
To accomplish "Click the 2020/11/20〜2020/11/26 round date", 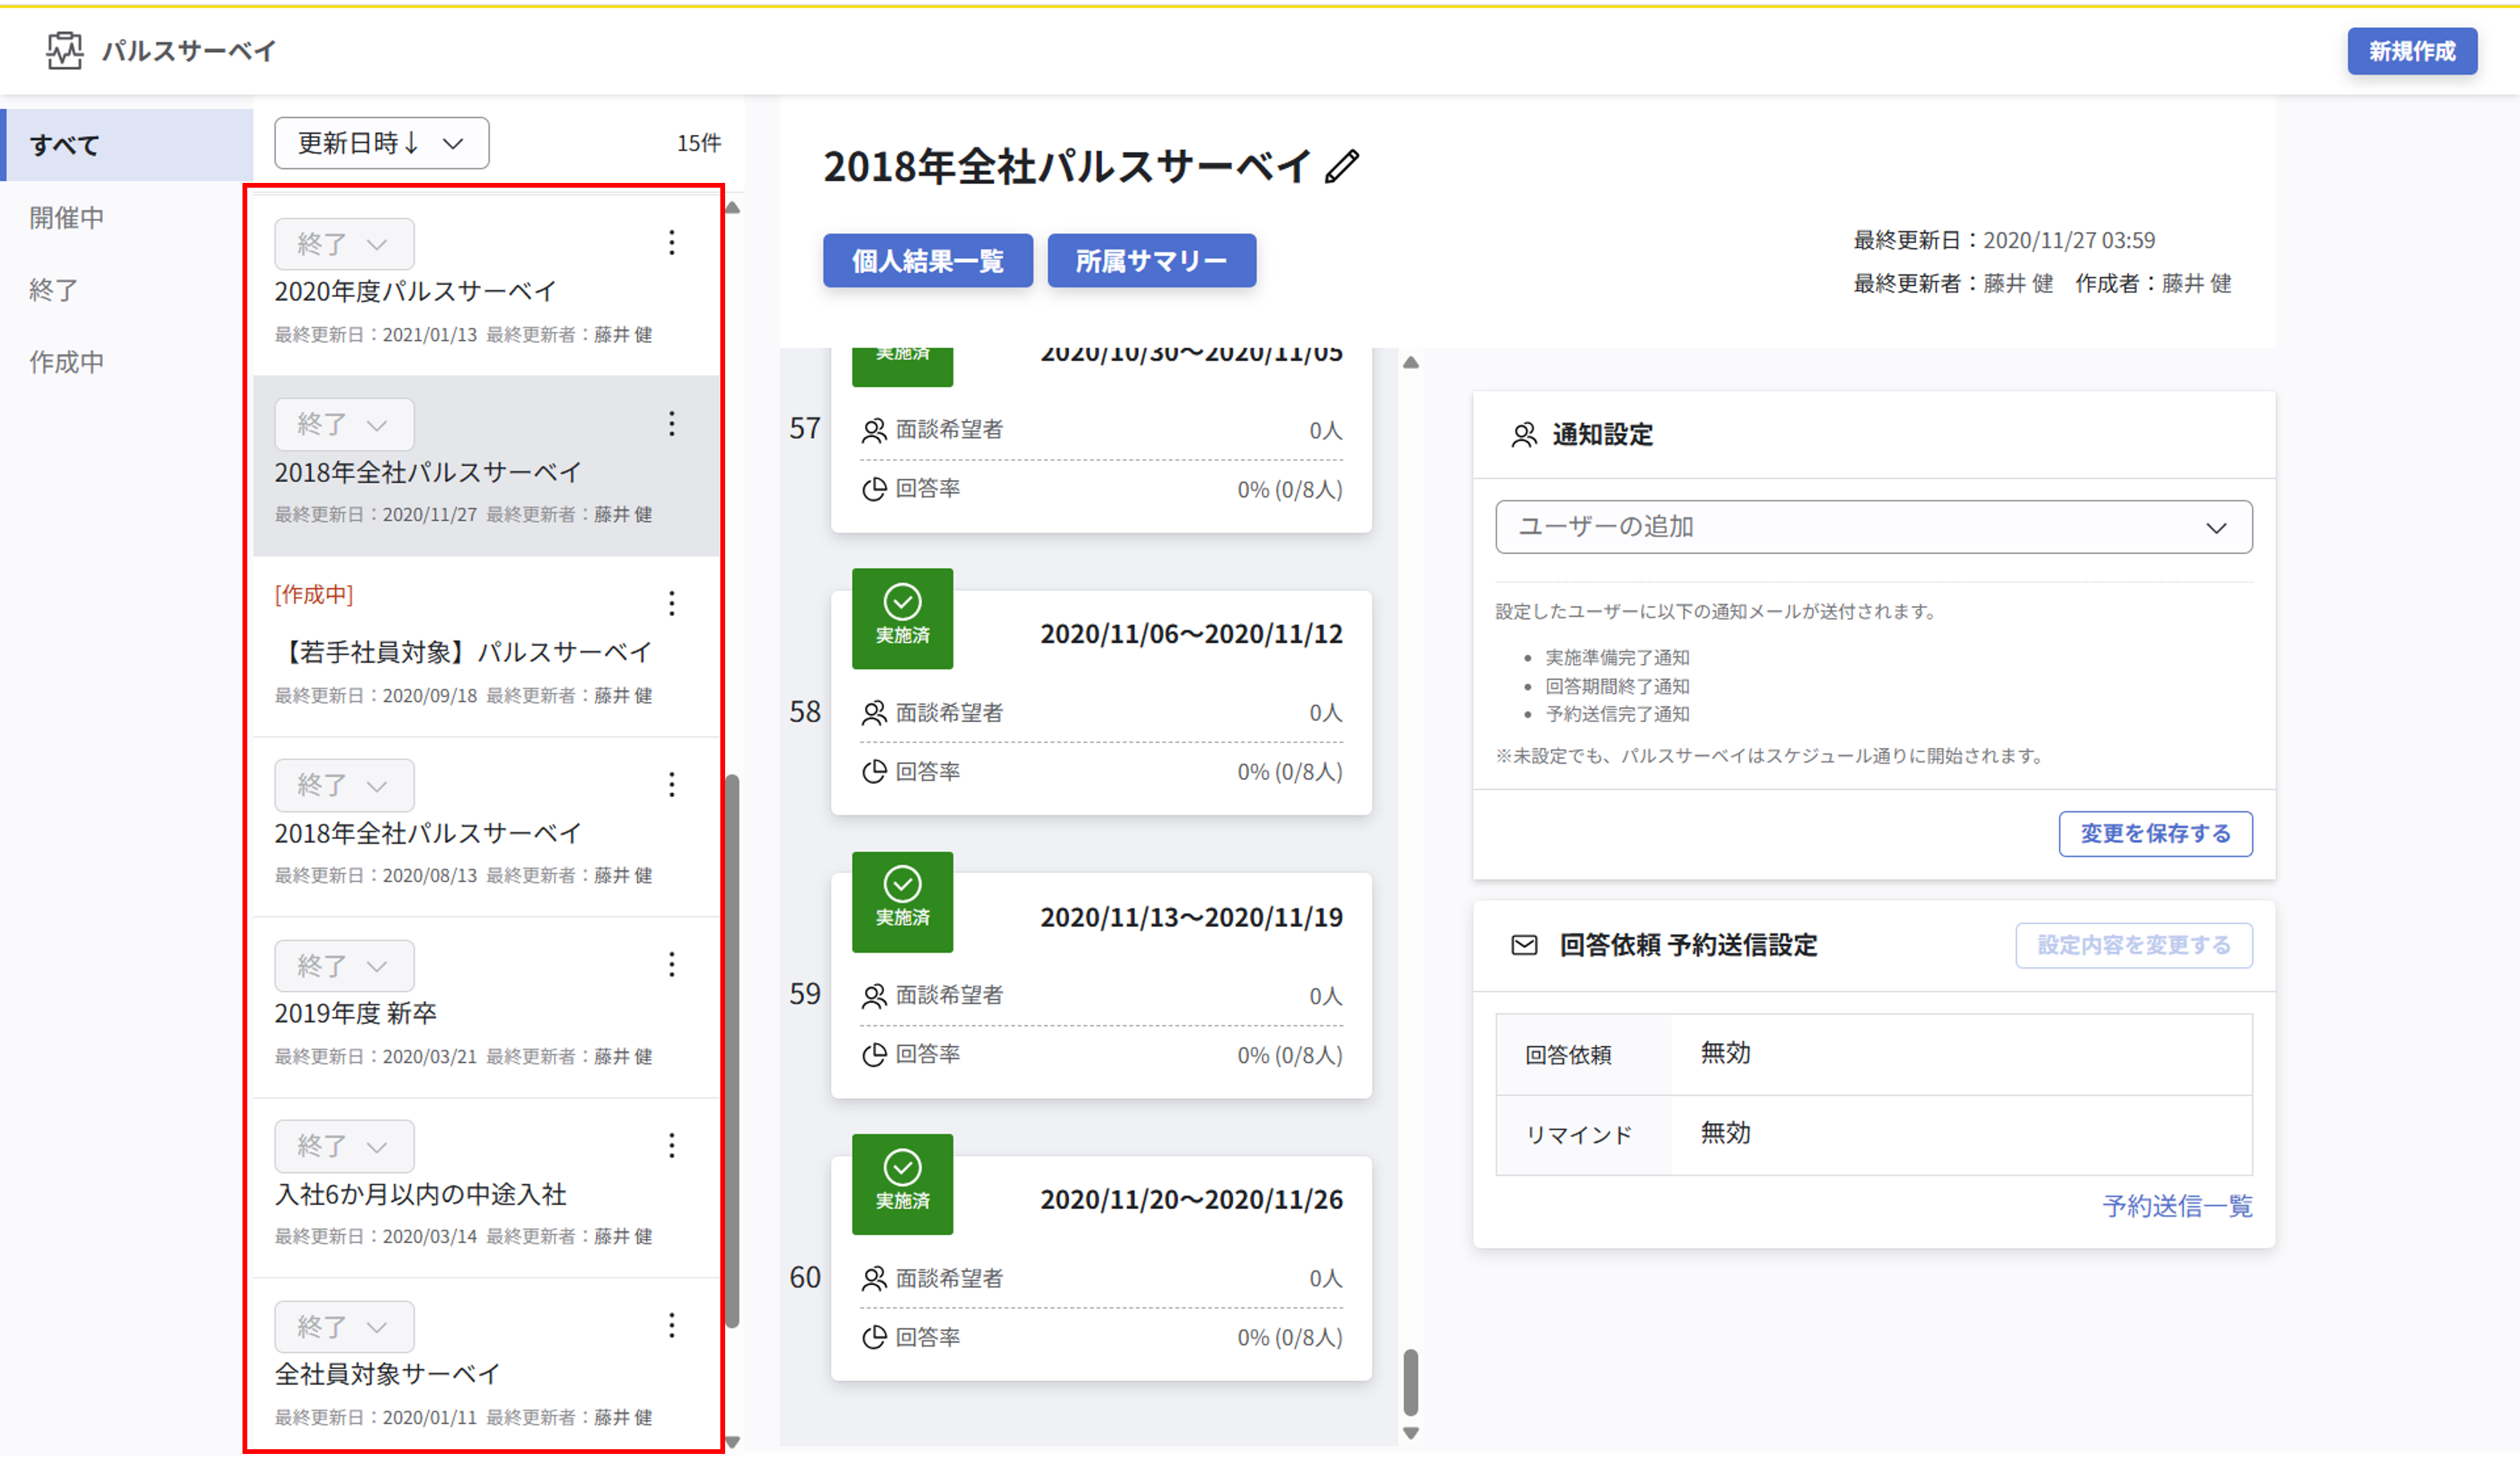I will (1191, 1200).
